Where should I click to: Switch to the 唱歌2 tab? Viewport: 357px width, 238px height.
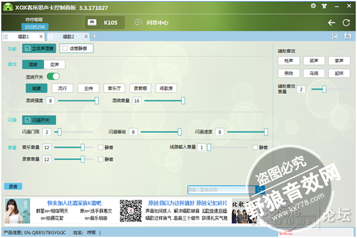click(x=68, y=36)
